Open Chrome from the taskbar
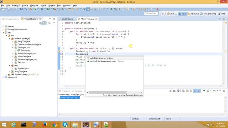 pos(55,125)
